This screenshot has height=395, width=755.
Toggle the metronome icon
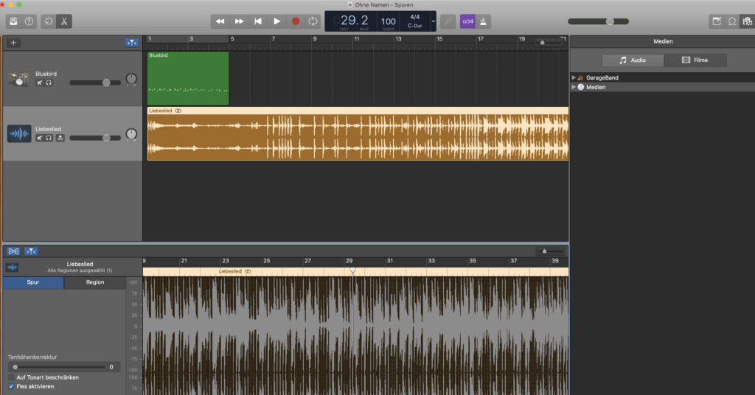click(x=483, y=21)
